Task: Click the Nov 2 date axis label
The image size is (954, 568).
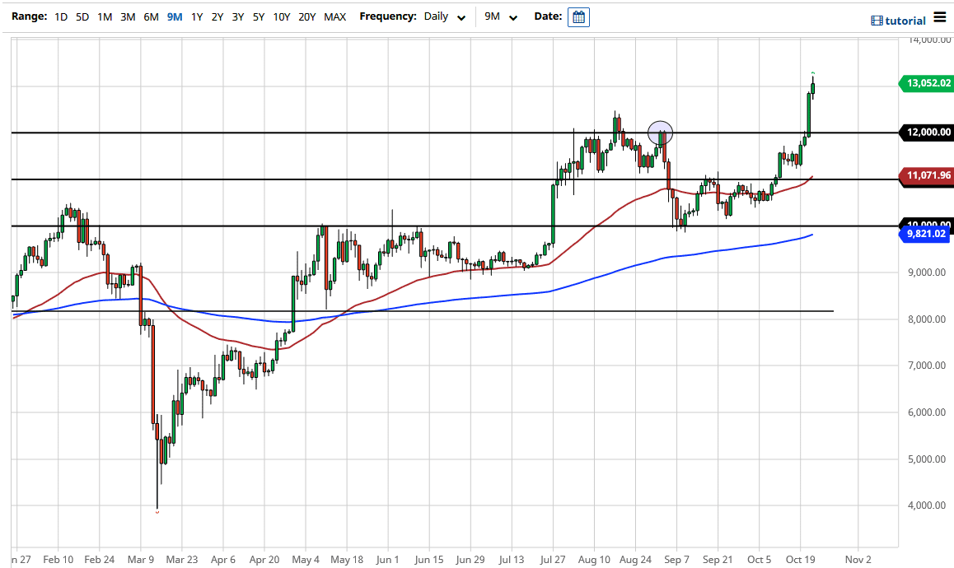Action: [x=858, y=560]
